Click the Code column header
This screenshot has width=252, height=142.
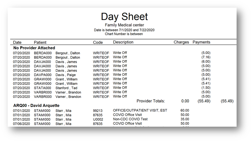coord(98,42)
